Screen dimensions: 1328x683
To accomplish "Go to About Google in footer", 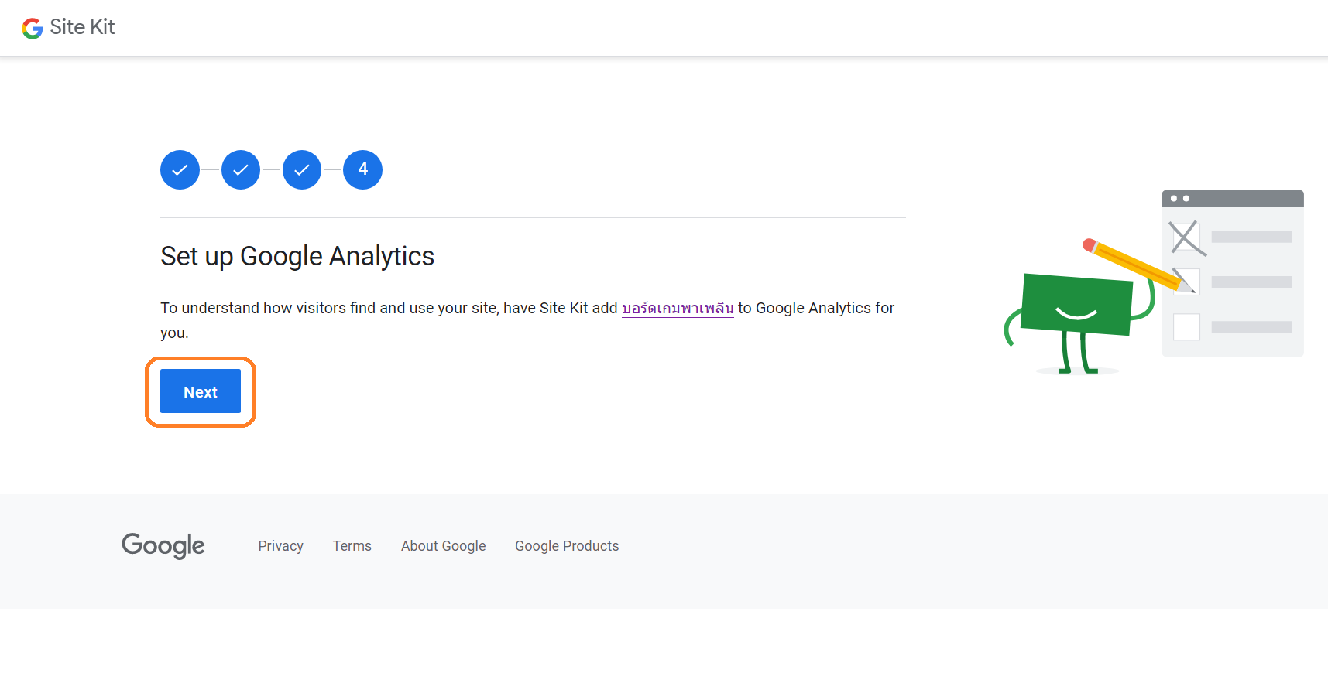I will [x=443, y=546].
